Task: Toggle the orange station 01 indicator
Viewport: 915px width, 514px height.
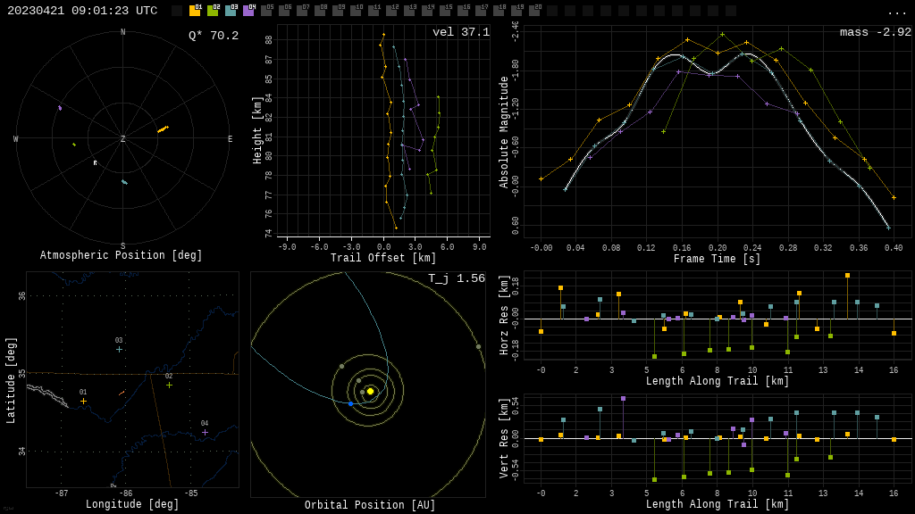Action: pos(195,11)
